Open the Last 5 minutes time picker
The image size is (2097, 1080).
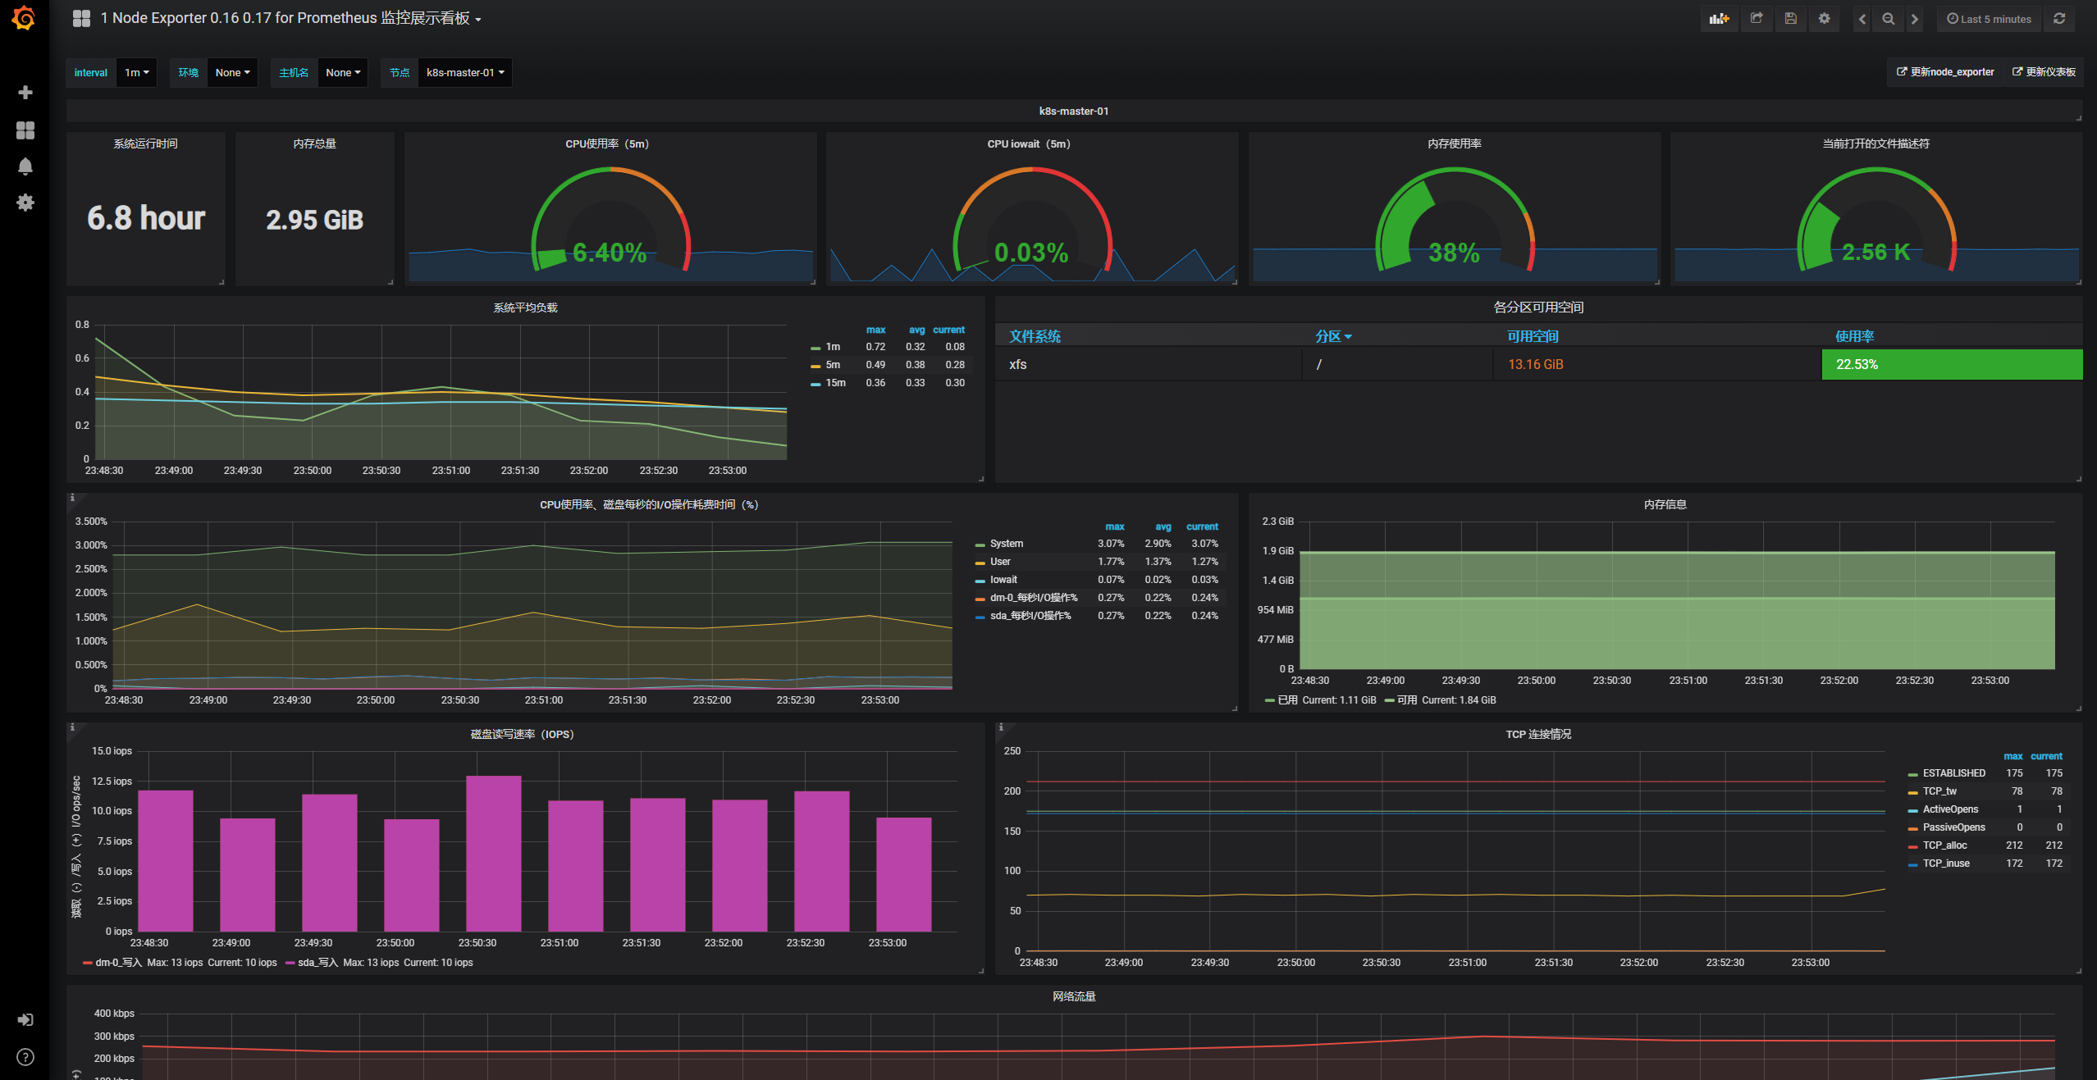(1989, 19)
